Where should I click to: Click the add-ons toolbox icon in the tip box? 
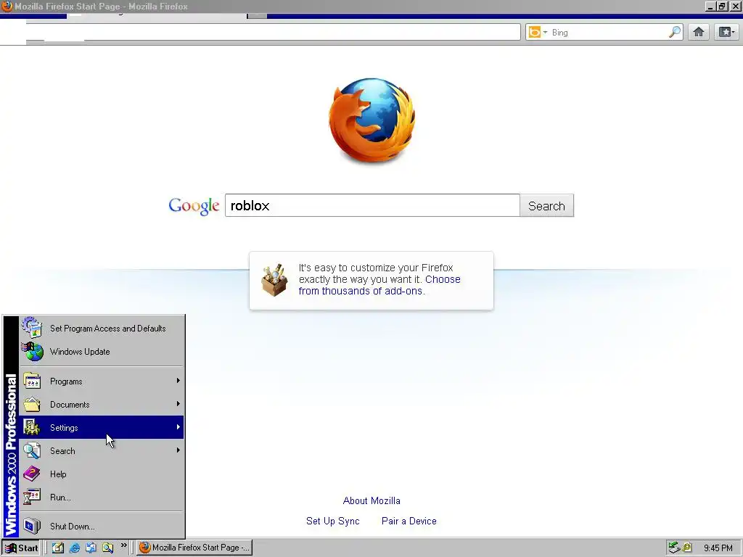click(x=274, y=280)
